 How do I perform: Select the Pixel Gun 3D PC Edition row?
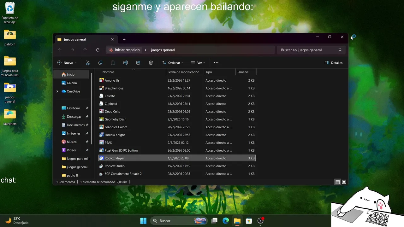(x=177, y=150)
